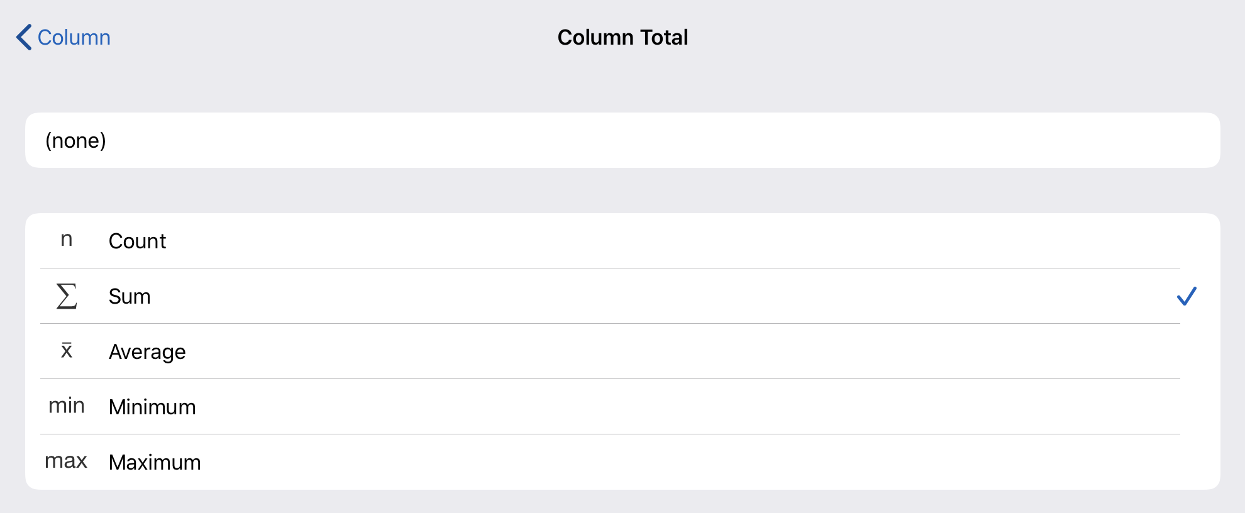Select the Maximum label text
This screenshot has width=1245, height=513.
[x=155, y=463]
